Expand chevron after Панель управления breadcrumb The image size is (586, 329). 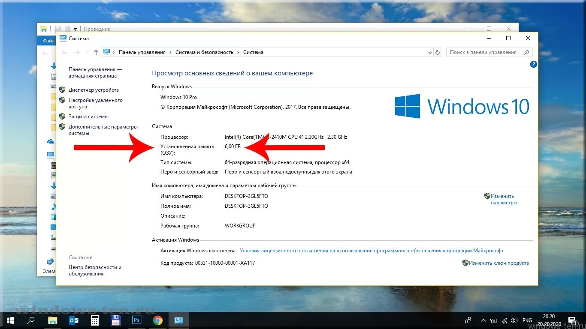[x=170, y=52]
